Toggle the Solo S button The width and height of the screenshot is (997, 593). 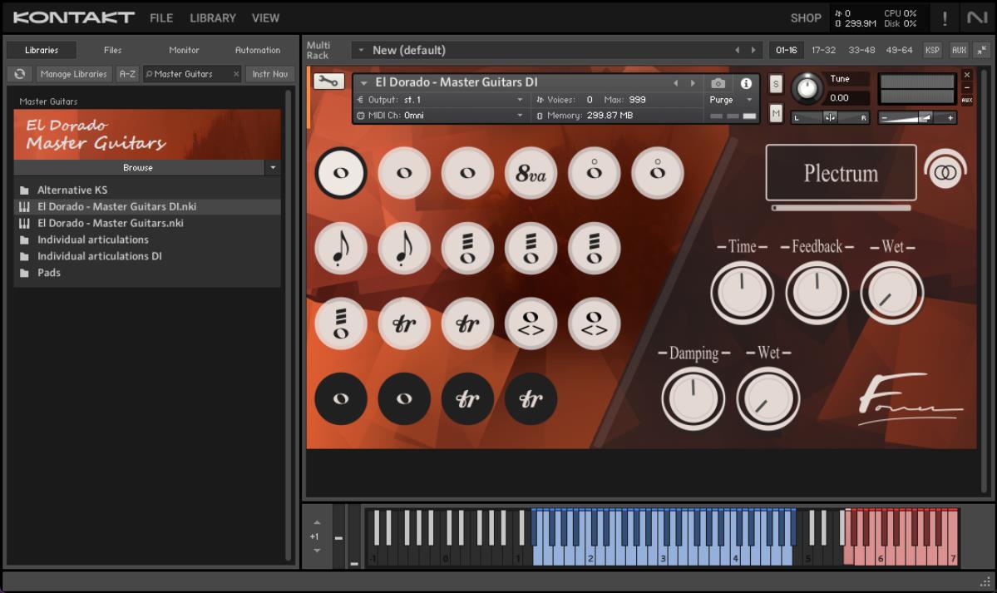pos(775,83)
